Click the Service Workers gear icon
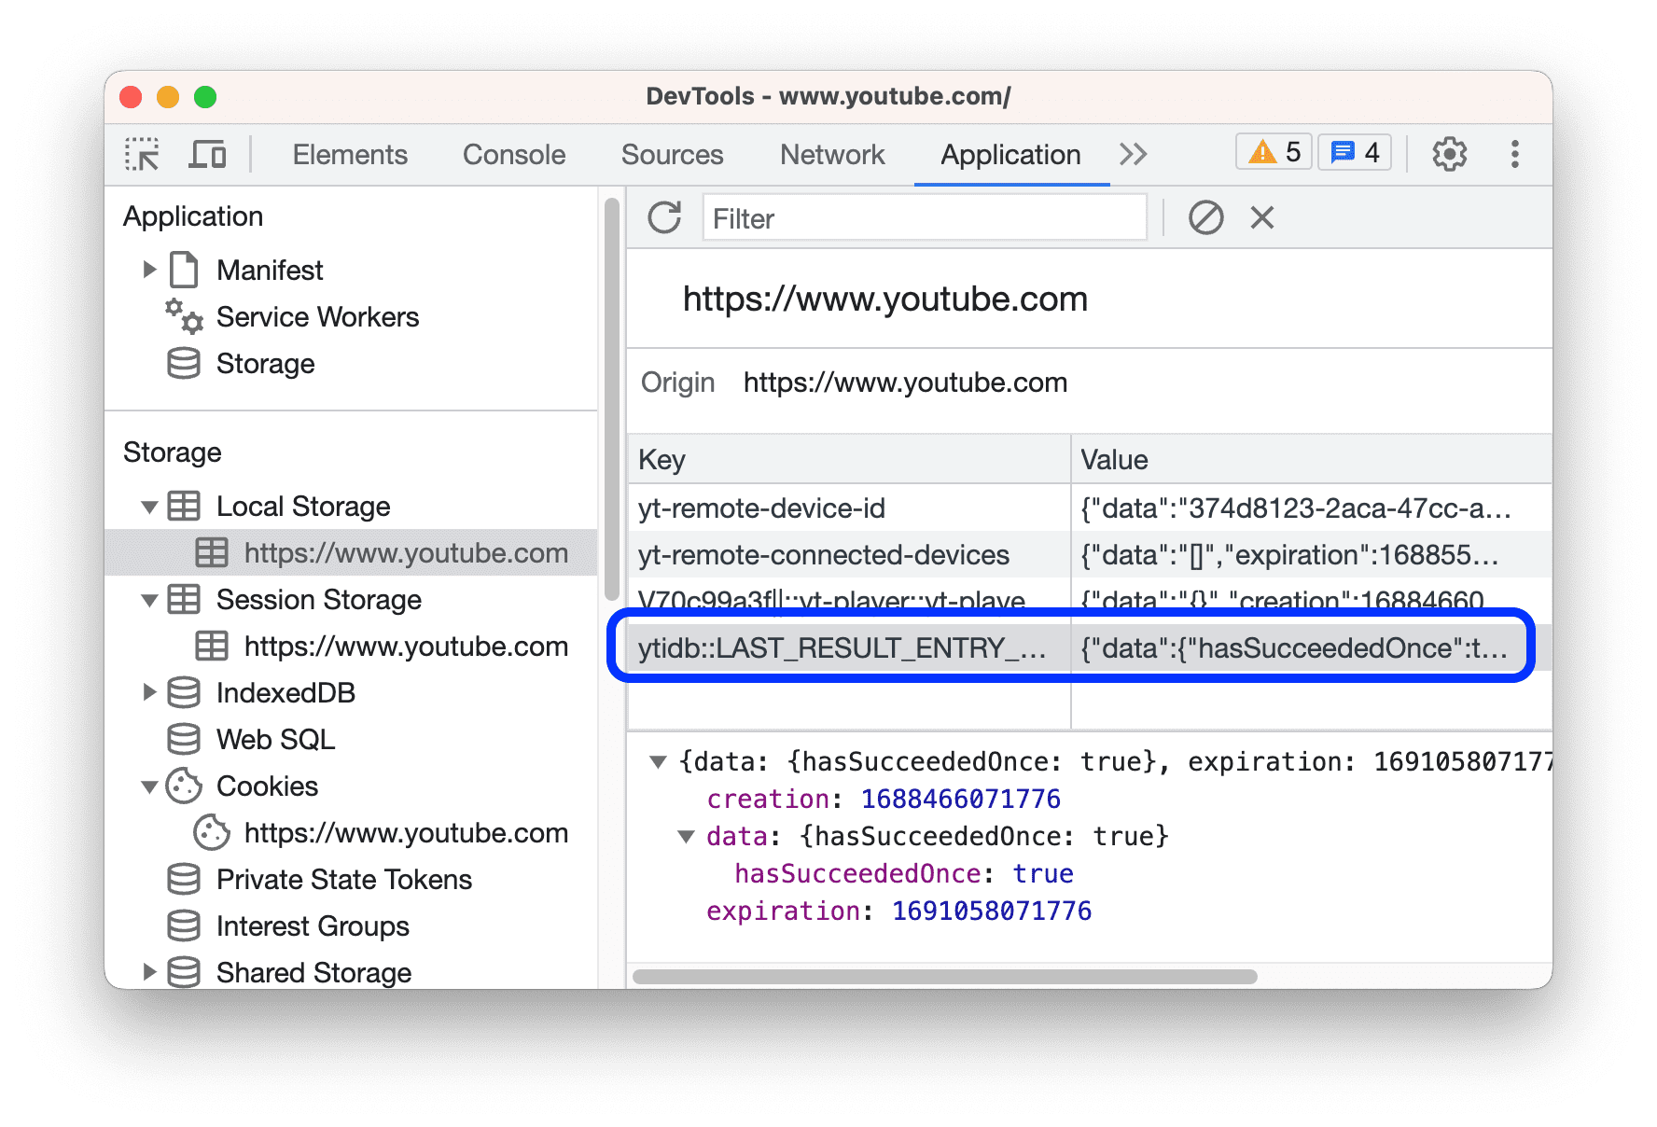This screenshot has height=1127, width=1657. (183, 316)
